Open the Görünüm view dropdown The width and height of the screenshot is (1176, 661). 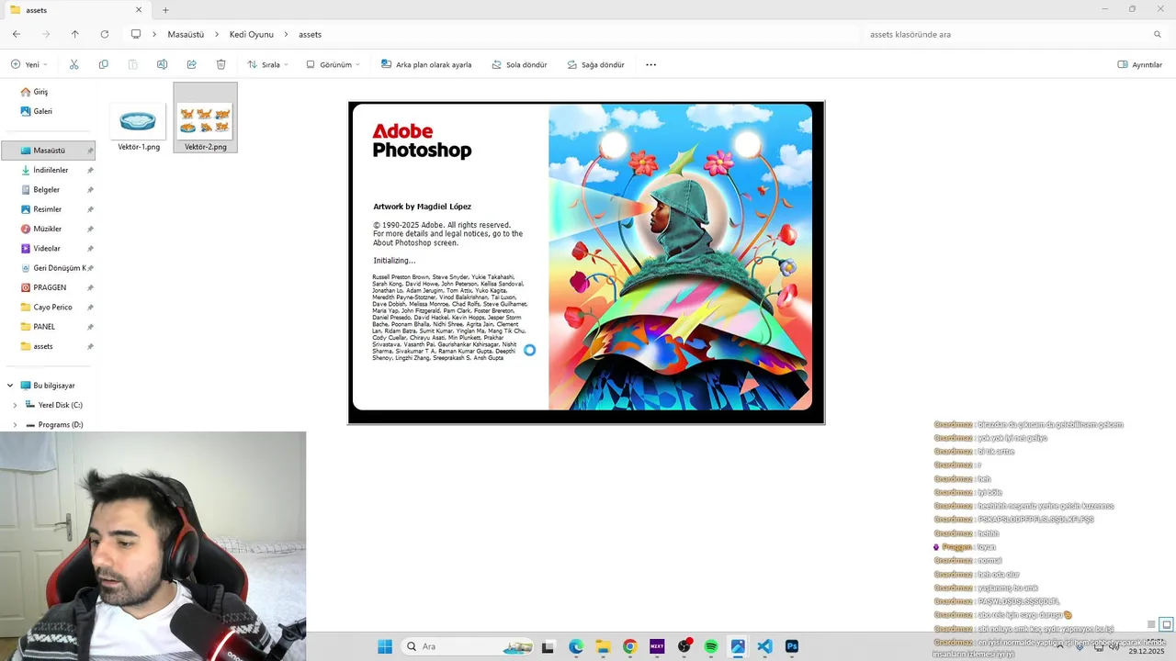tap(333, 65)
